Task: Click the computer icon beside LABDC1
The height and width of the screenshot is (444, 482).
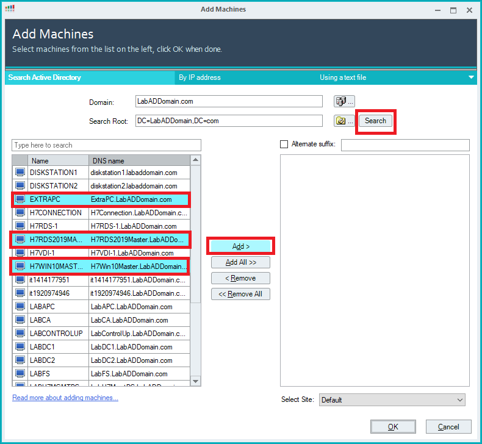Action: 20,347
